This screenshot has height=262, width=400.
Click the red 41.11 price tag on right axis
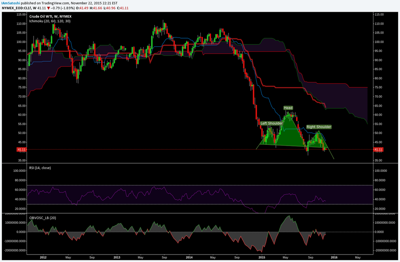[x=378, y=149]
